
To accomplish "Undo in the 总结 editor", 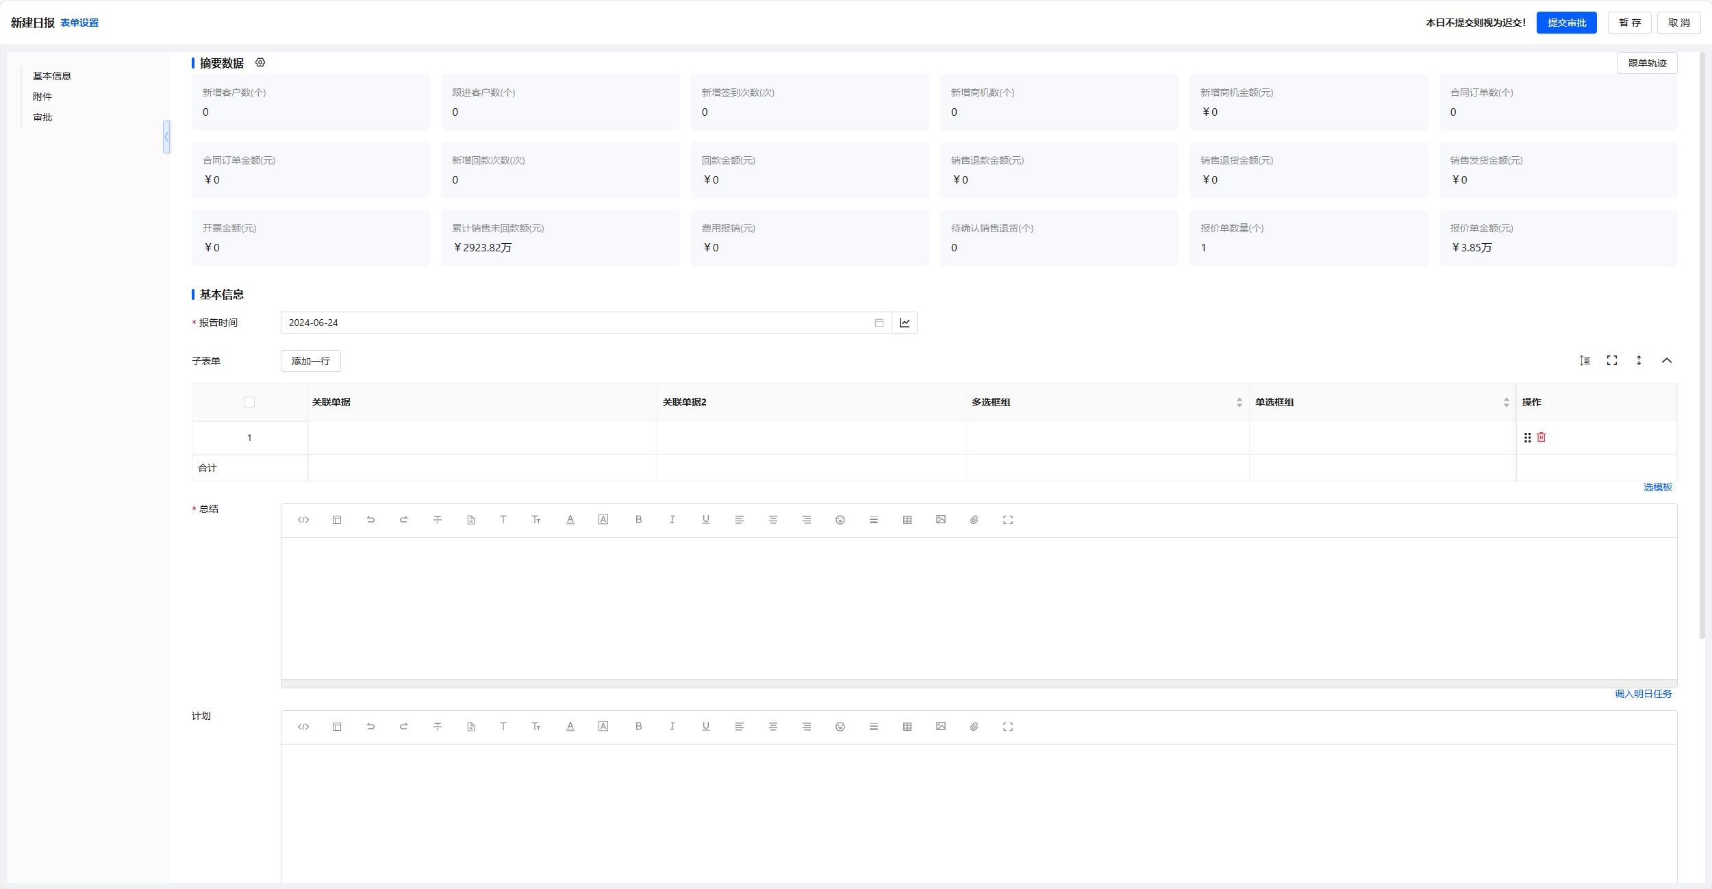I will click(370, 520).
